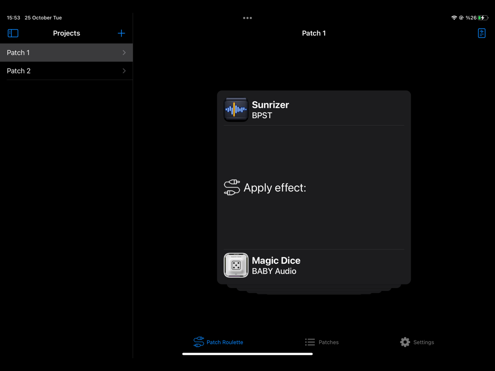Switch to Patch Roulette tab

point(218,342)
